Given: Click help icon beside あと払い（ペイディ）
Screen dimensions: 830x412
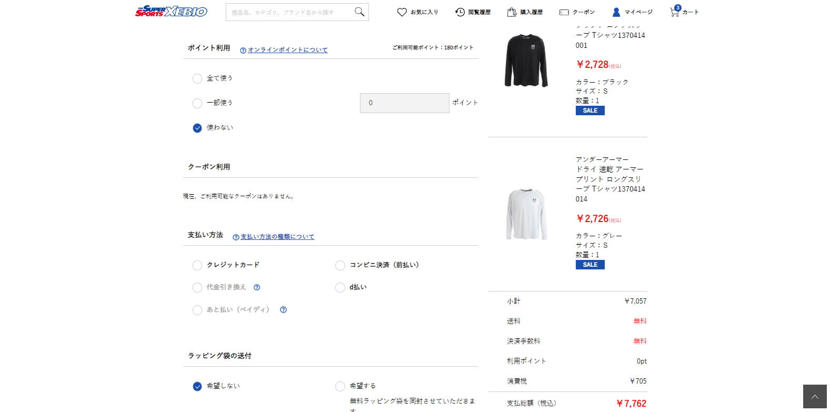Looking at the screenshot, I should coord(283,310).
